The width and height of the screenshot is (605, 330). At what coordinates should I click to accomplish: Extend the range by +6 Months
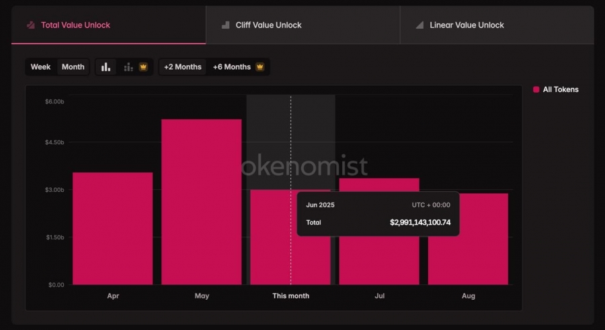[238, 67]
